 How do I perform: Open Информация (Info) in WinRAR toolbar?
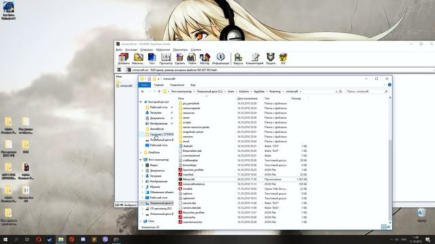(220, 59)
